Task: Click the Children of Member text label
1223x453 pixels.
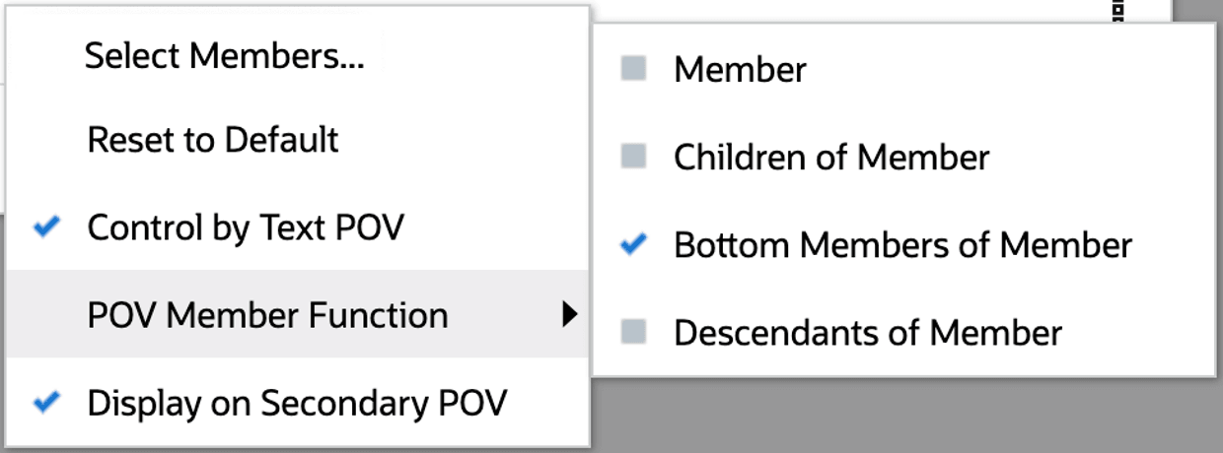Action: click(x=831, y=157)
